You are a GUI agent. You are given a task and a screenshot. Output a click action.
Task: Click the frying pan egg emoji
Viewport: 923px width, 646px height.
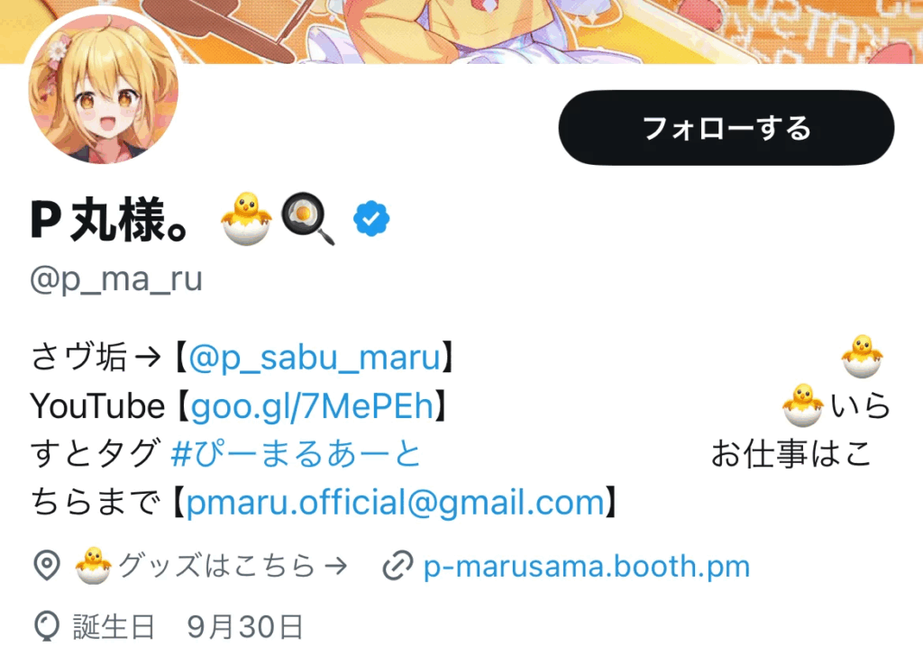click(308, 219)
